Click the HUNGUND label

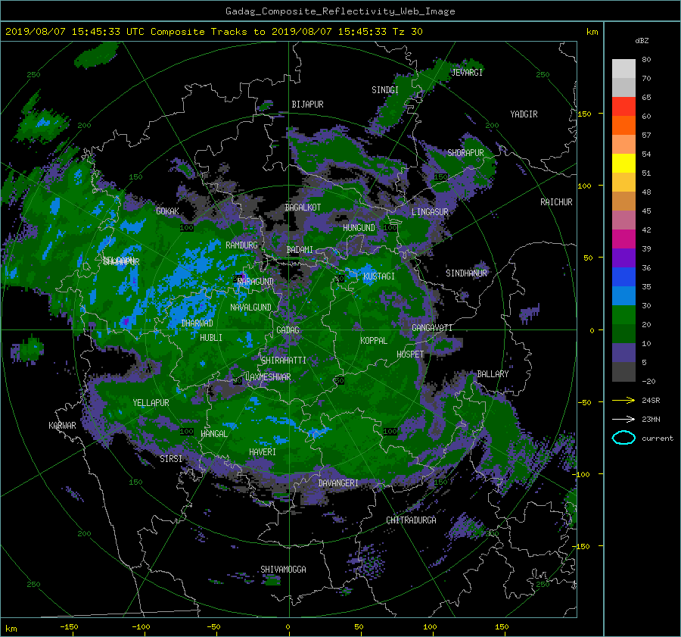[x=359, y=228]
